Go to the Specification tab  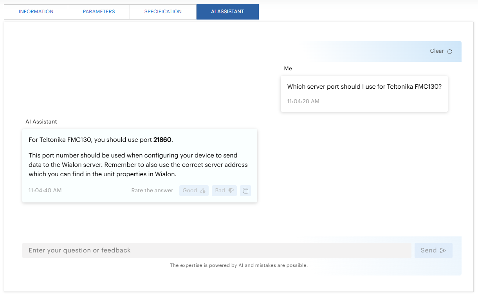pyautogui.click(x=163, y=12)
